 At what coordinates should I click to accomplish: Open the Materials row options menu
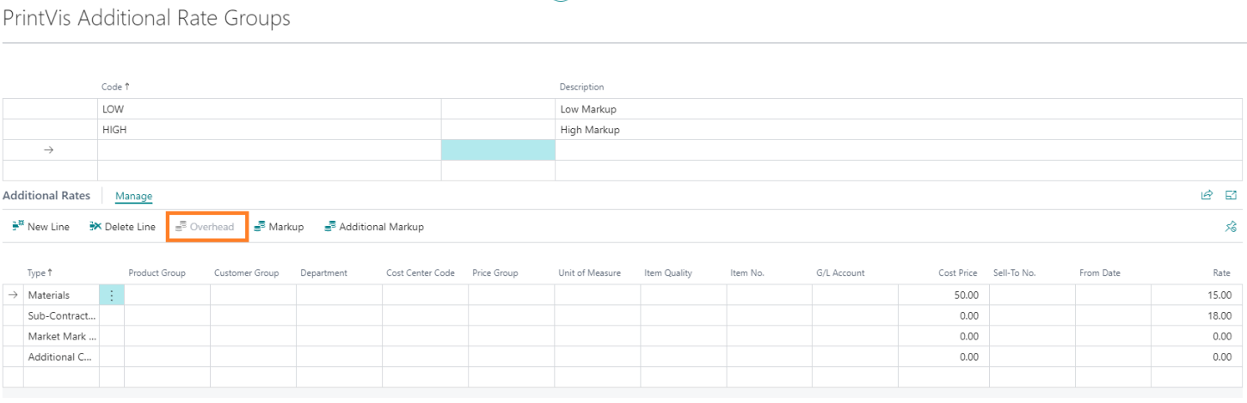click(112, 295)
